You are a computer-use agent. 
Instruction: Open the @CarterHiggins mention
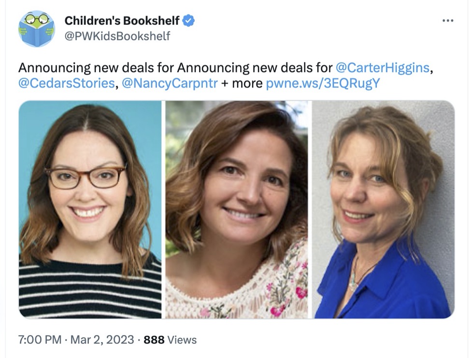(x=382, y=67)
